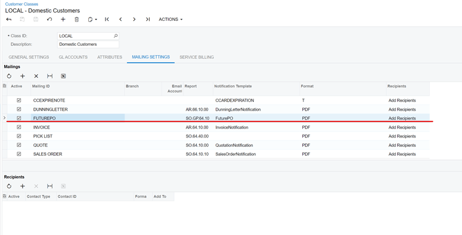Screen dimensions: 462x235
Task: Toggle Active checkbox for SALES ORDER
Action: [19, 154]
